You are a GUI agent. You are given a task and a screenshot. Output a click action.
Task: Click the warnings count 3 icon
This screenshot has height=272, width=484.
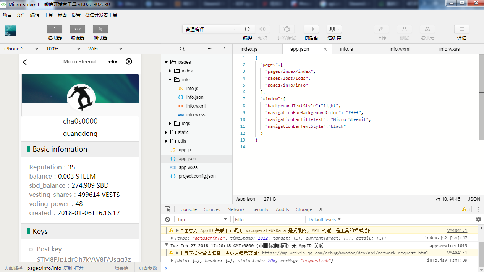click(x=466, y=209)
